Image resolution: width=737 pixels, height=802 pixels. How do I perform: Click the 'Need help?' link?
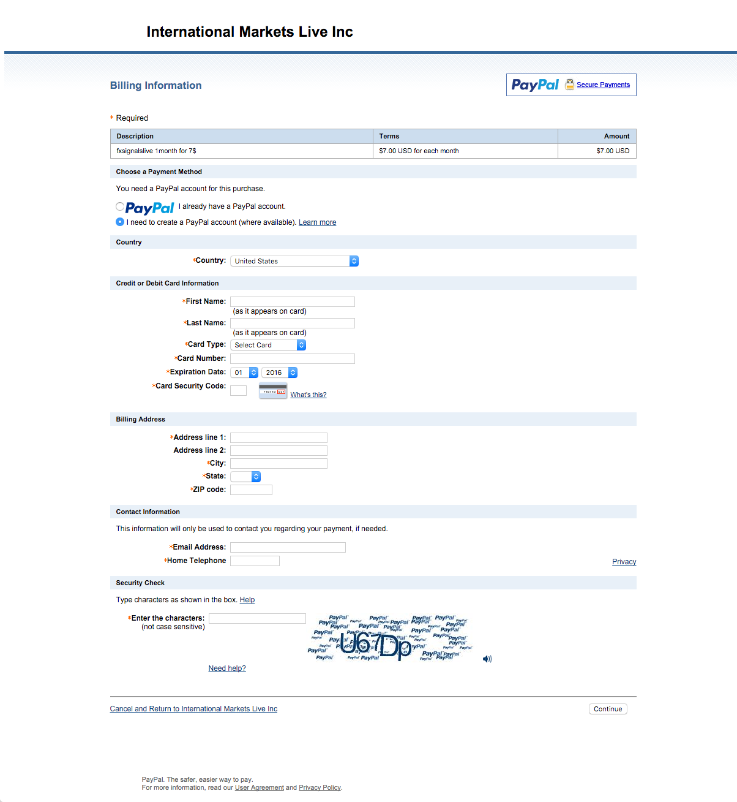(227, 668)
